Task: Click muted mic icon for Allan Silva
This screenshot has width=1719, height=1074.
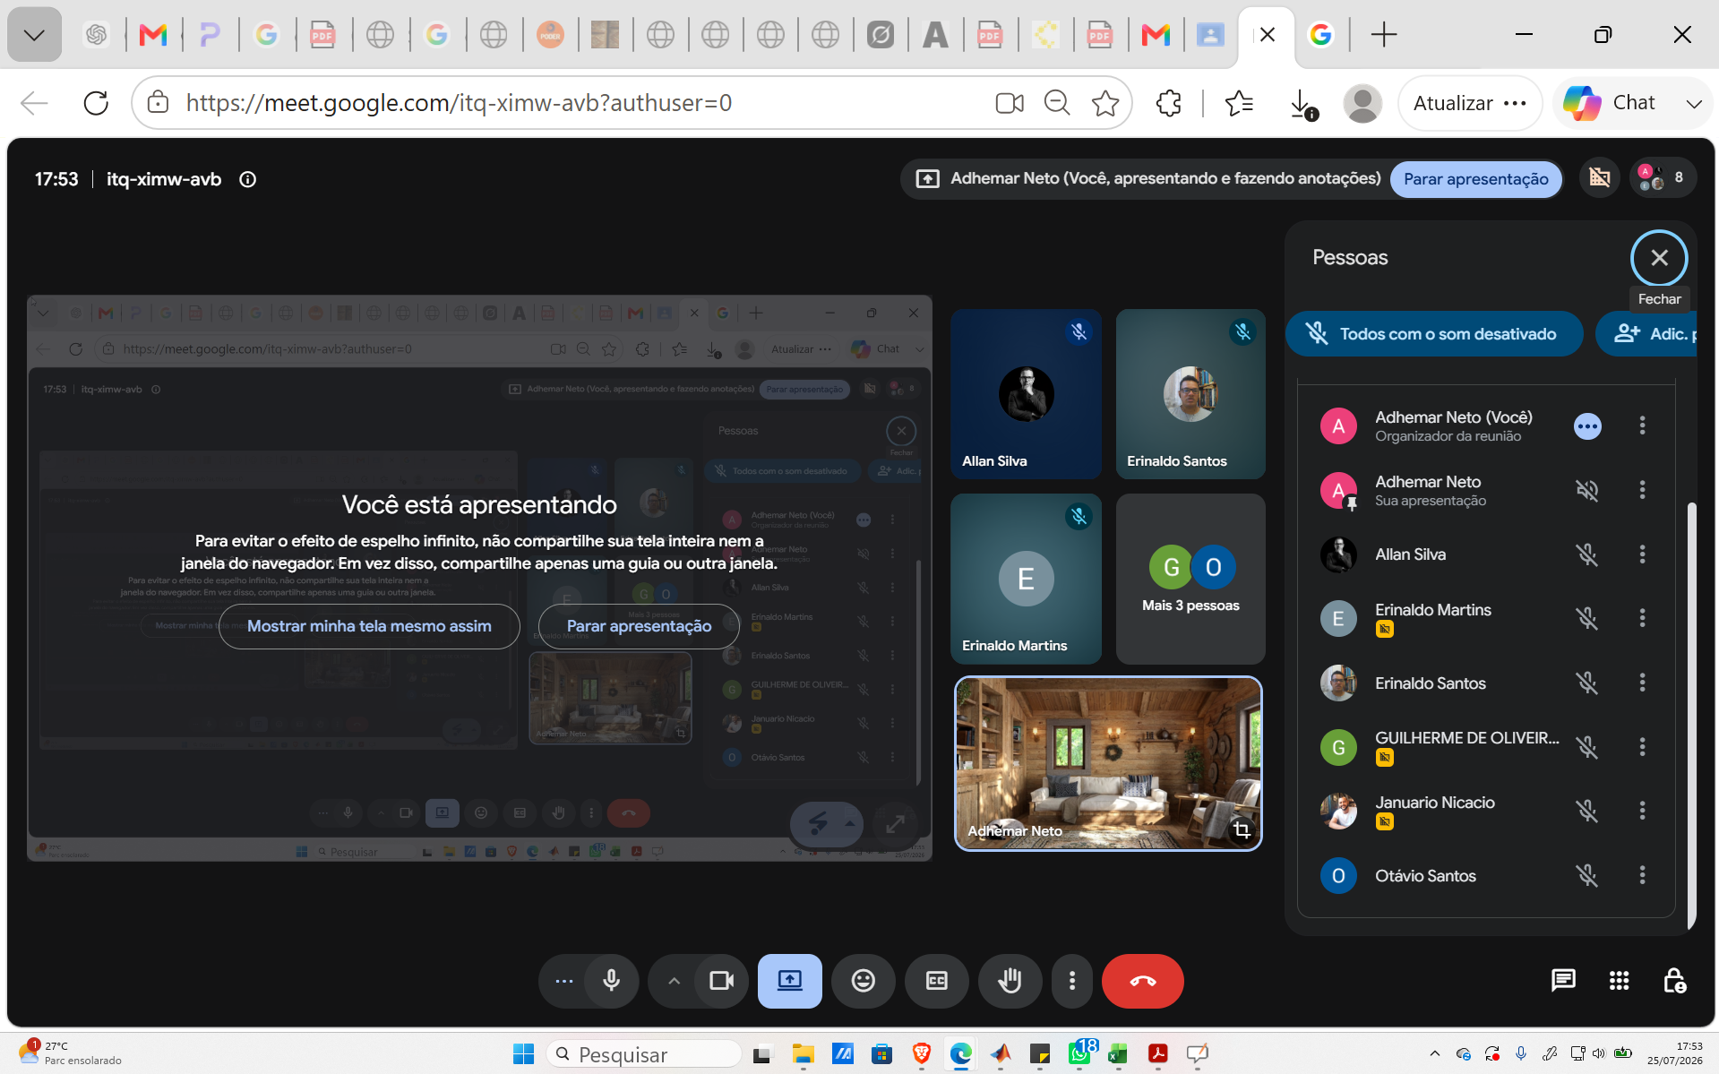Action: point(1586,554)
